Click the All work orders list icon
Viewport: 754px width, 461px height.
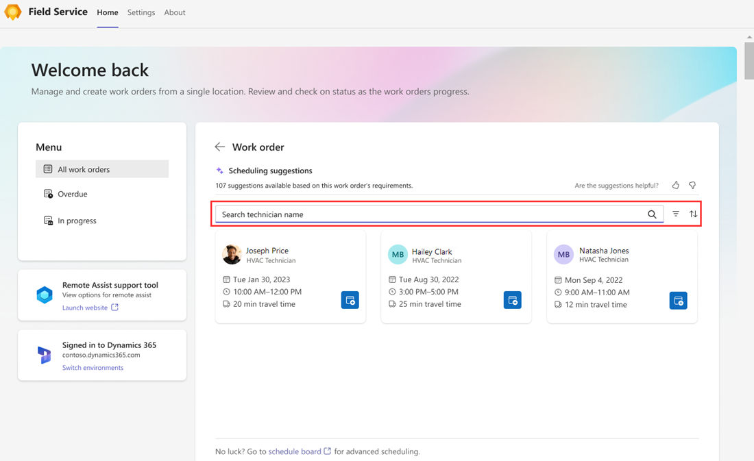coord(48,169)
